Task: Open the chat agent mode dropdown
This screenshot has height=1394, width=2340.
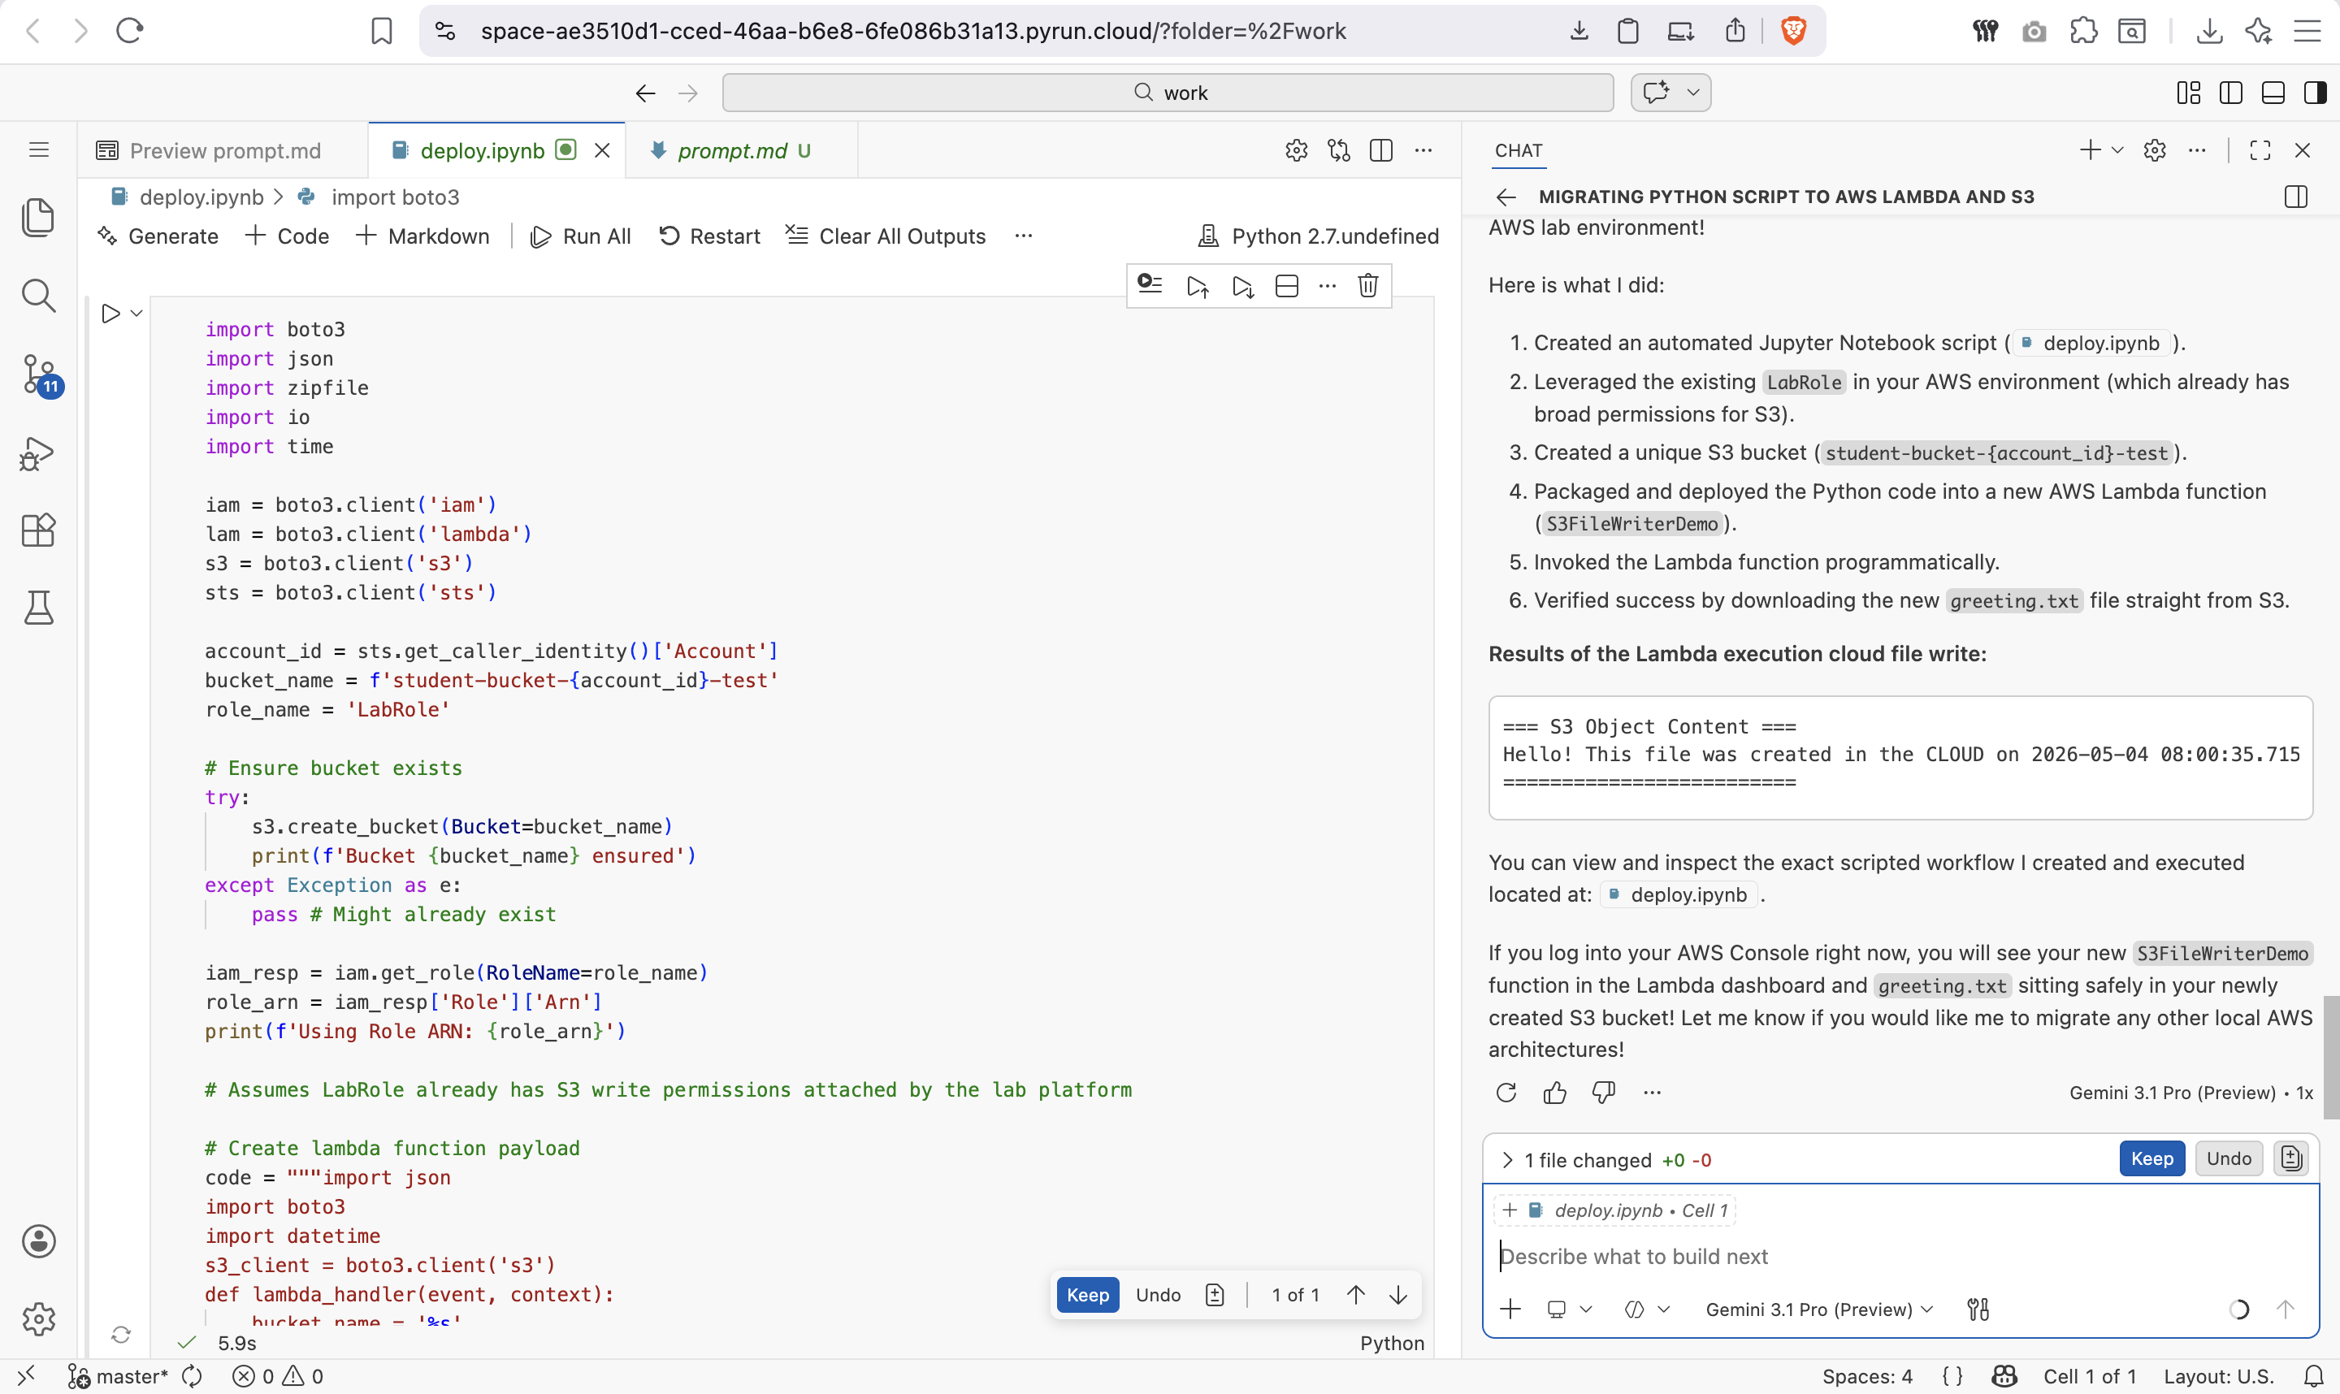Action: (x=1648, y=1310)
